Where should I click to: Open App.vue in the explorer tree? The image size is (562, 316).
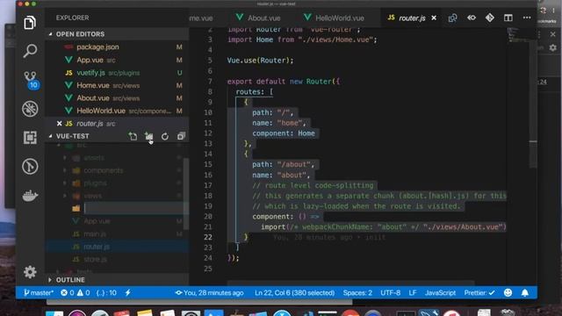click(97, 221)
